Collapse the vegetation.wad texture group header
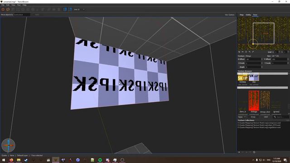The image size is (290, 163). click(262, 87)
